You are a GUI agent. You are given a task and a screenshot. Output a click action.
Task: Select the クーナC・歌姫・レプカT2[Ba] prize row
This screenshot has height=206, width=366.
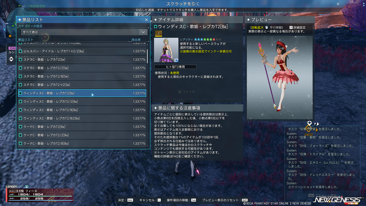pos(82,127)
